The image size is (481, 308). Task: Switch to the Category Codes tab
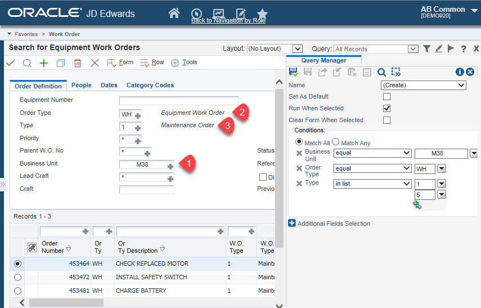click(x=150, y=85)
